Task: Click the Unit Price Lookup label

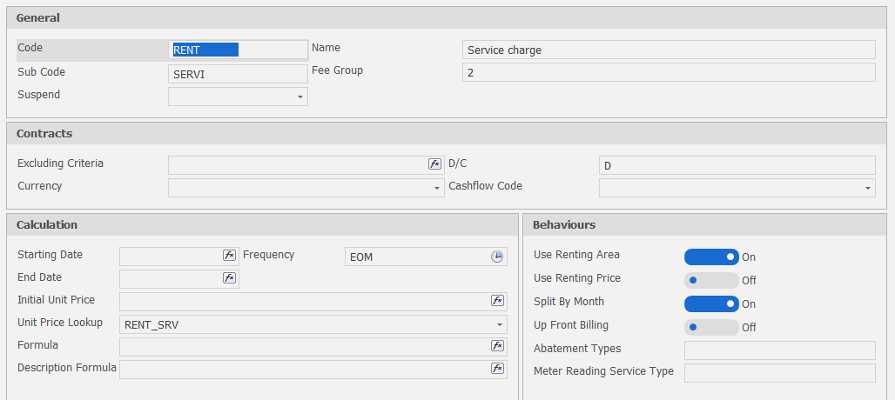Action: pyautogui.click(x=60, y=323)
